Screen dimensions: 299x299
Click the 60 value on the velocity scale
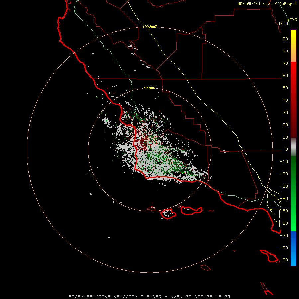pyautogui.click(x=285, y=75)
